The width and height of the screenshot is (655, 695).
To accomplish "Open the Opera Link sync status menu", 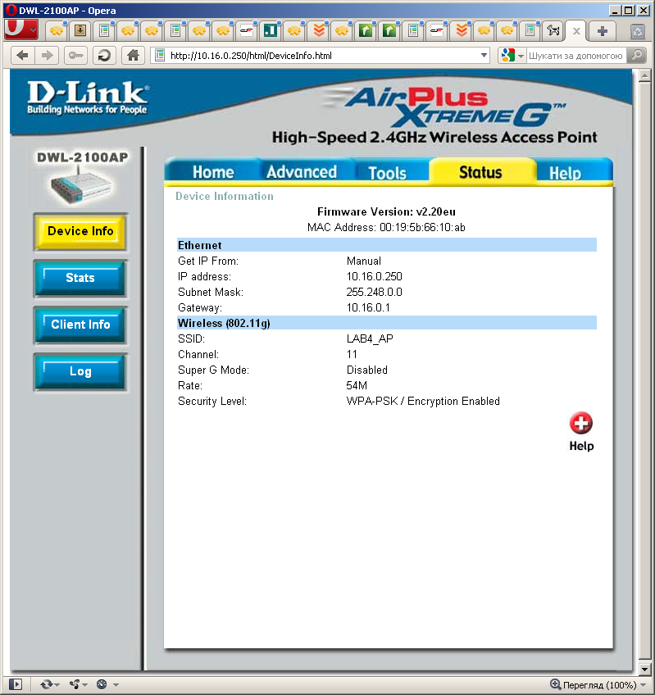I will (50, 684).
